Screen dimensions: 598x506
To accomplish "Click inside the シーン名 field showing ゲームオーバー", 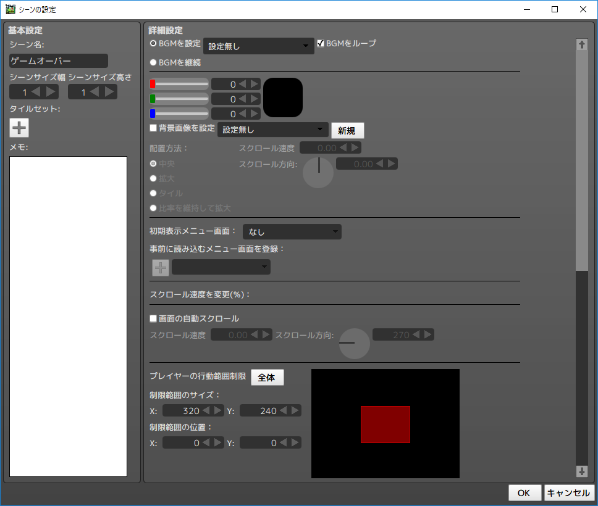I will pyautogui.click(x=58, y=60).
